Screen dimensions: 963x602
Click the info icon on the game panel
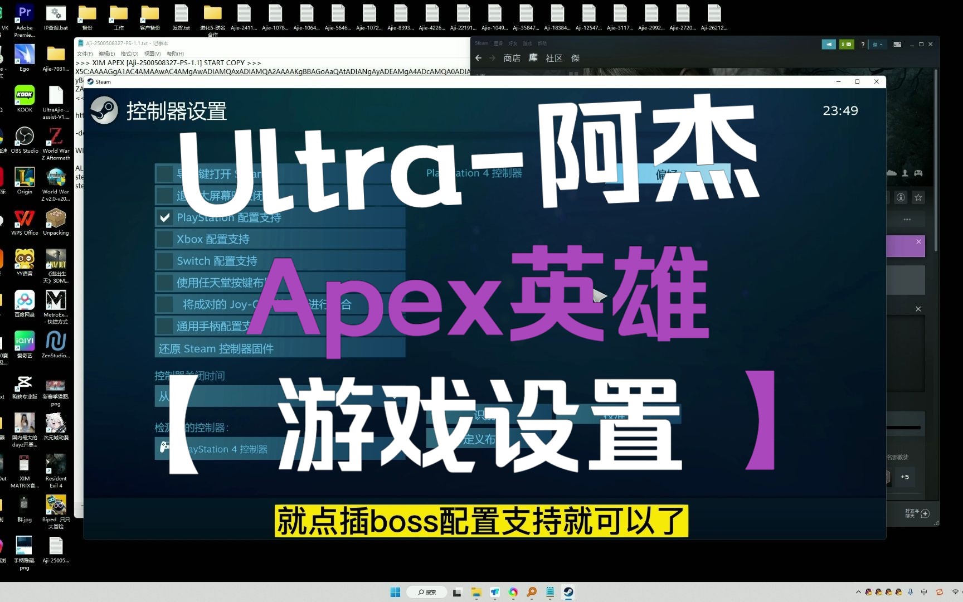[901, 197]
